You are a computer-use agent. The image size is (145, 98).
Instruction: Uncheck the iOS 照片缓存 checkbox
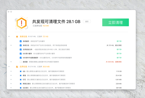(x=21, y=54)
